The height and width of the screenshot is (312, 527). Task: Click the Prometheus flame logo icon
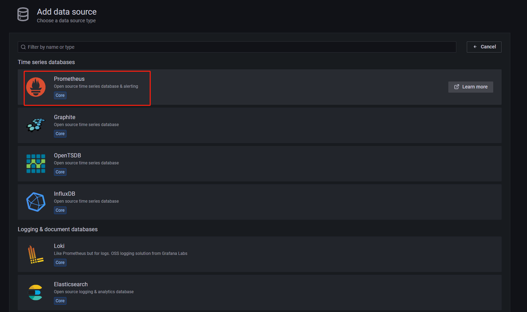click(36, 87)
